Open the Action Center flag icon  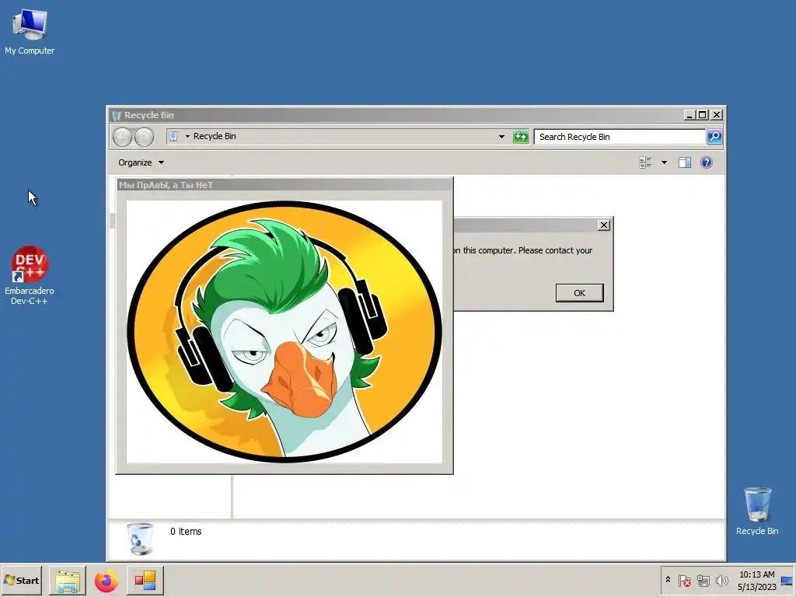[x=684, y=580]
